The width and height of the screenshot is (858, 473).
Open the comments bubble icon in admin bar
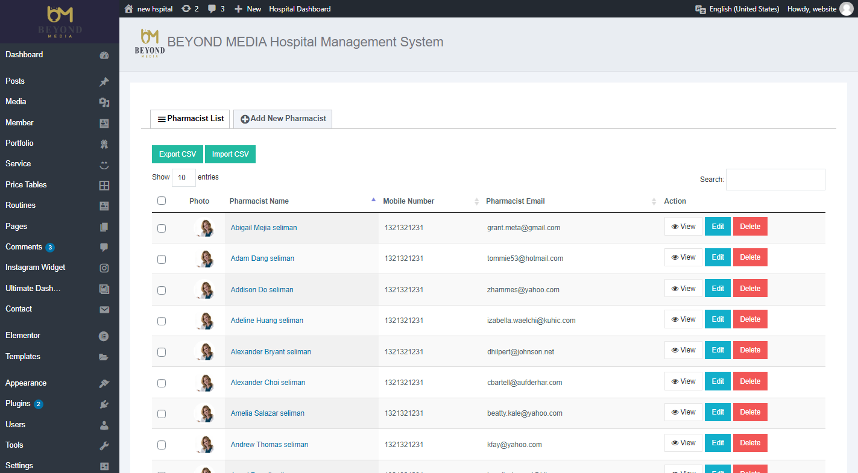click(212, 9)
